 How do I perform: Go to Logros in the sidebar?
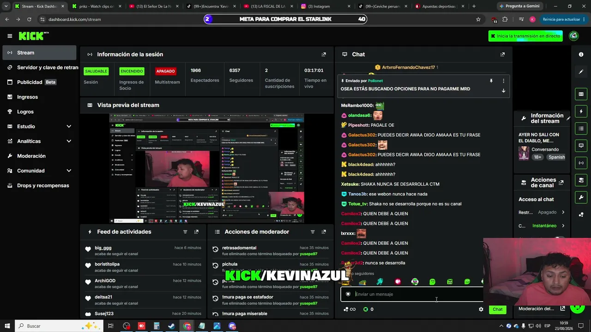pos(39,112)
